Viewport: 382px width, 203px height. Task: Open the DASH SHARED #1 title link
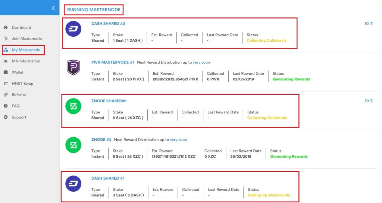tap(108, 178)
